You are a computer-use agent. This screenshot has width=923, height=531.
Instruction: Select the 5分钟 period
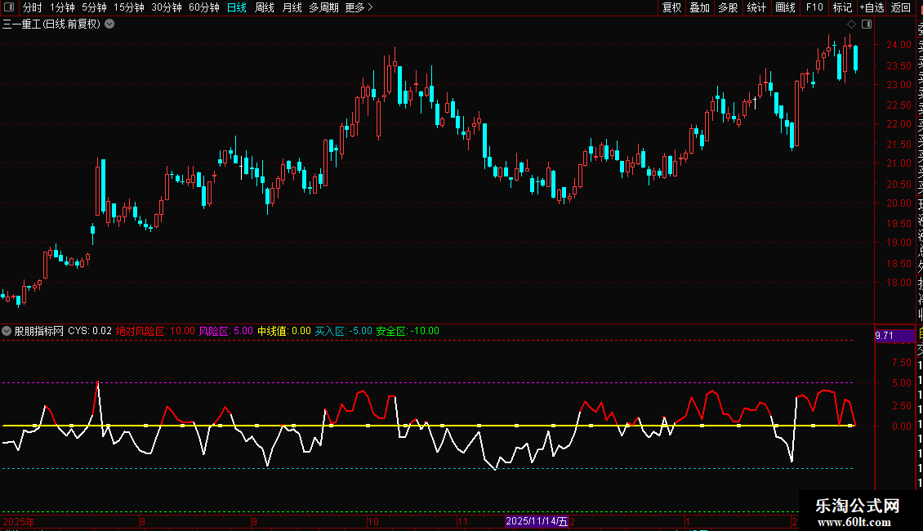point(94,7)
